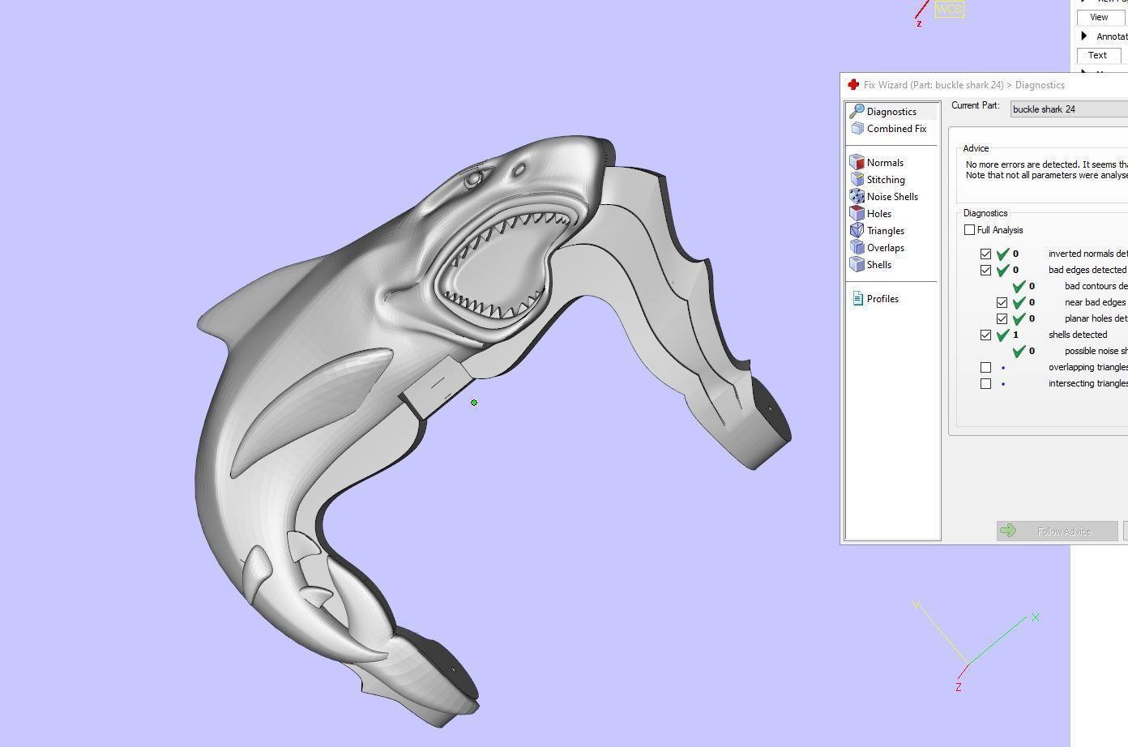Image resolution: width=1128 pixels, height=747 pixels.
Task: Click the WCS coordinate system label
Action: [949, 10]
